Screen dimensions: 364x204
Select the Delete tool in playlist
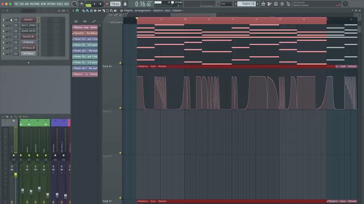(x=91, y=11)
